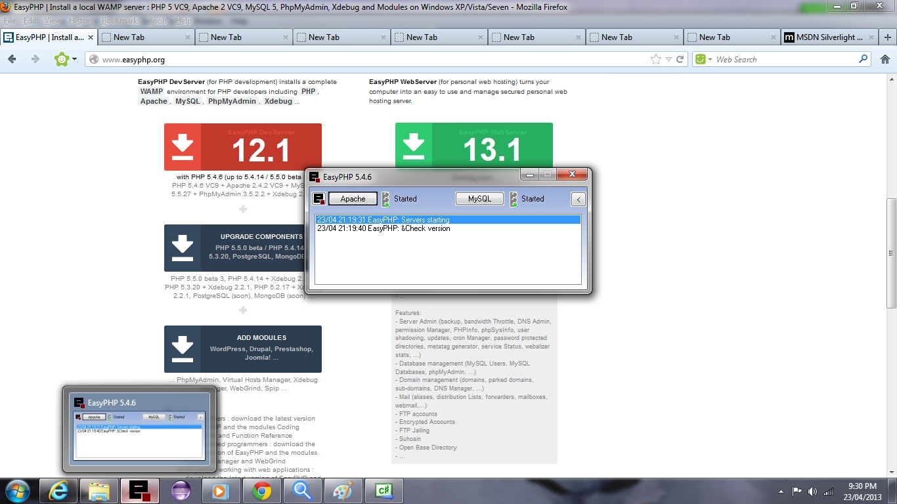Image resolution: width=897 pixels, height=504 pixels.
Task: Open the Tools menu
Action: 158,21
